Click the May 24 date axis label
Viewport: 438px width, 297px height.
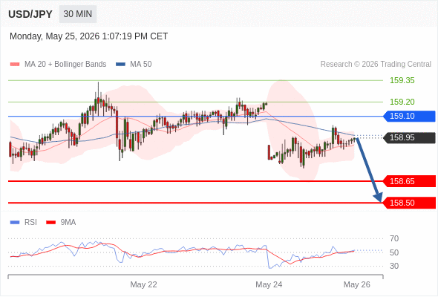[x=269, y=284]
